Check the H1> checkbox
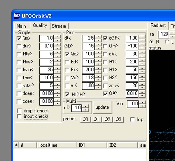This screenshot has height=161, width=175. coord(105,70)
